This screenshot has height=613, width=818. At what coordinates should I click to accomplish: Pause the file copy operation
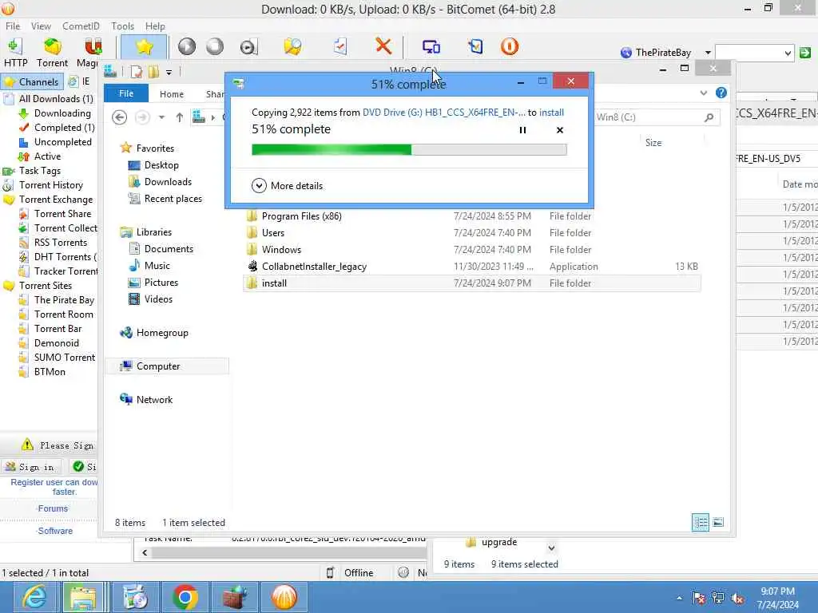click(522, 130)
